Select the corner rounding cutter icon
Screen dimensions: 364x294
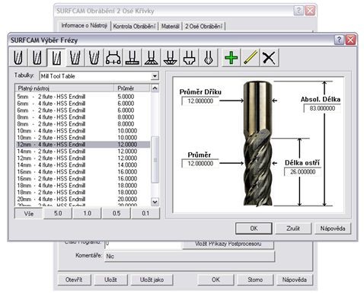pyautogui.click(x=189, y=58)
